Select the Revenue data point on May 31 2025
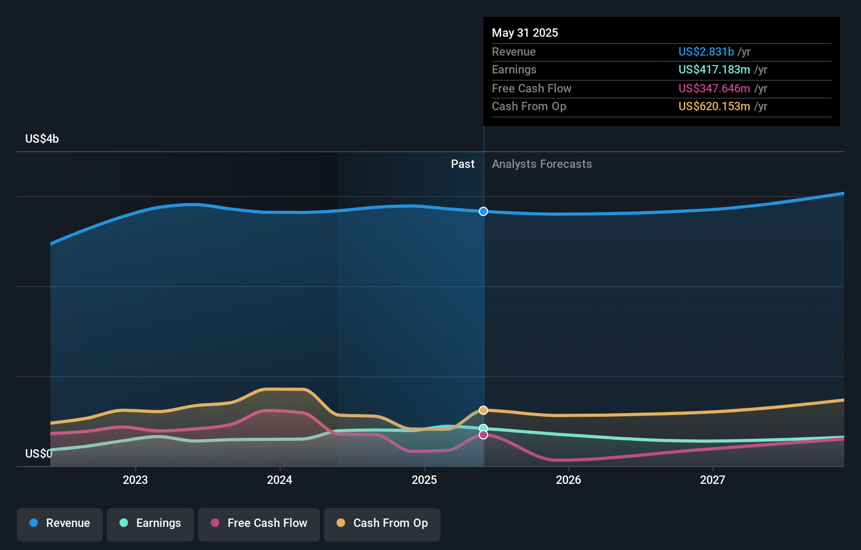 pos(483,211)
